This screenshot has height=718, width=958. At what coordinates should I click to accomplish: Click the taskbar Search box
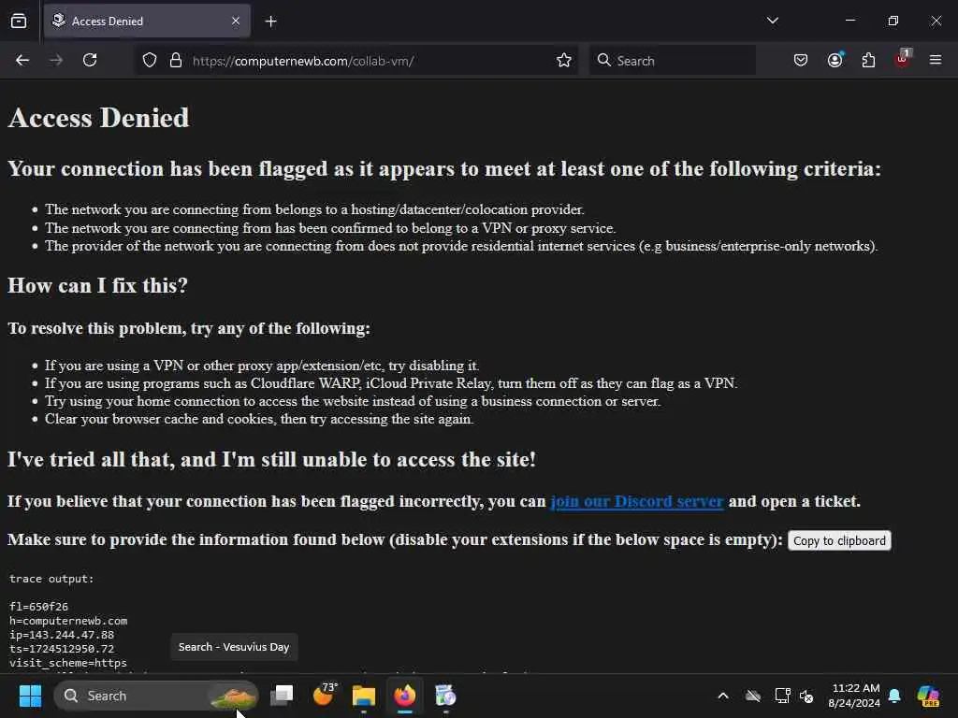[x=156, y=696]
